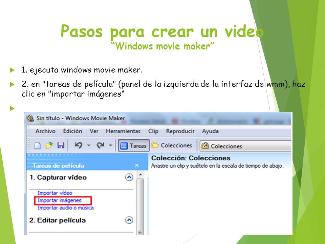Viewport: 325px width, 244px height.
Task: Show the Colecciones pane button
Action: (x=172, y=145)
